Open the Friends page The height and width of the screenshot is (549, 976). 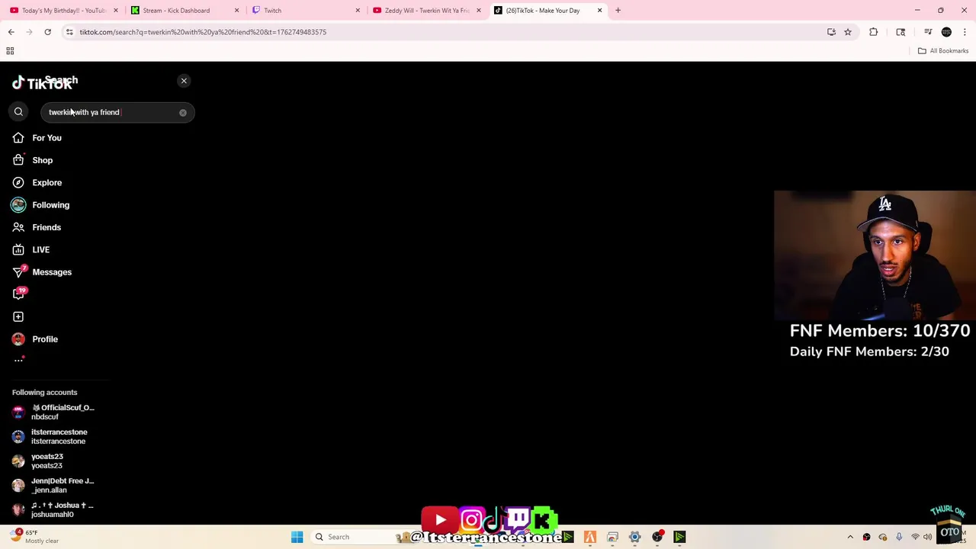[x=37, y=227]
